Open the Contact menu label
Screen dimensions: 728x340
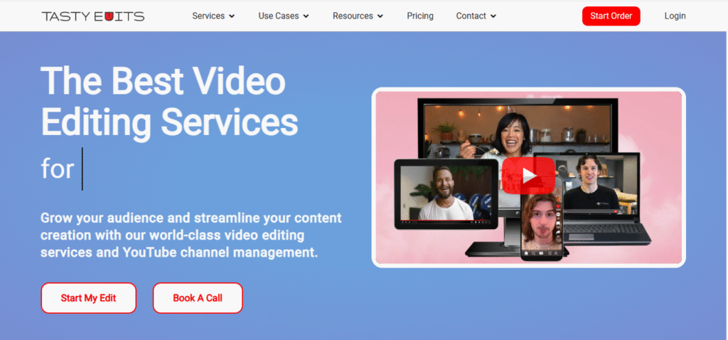click(x=471, y=16)
